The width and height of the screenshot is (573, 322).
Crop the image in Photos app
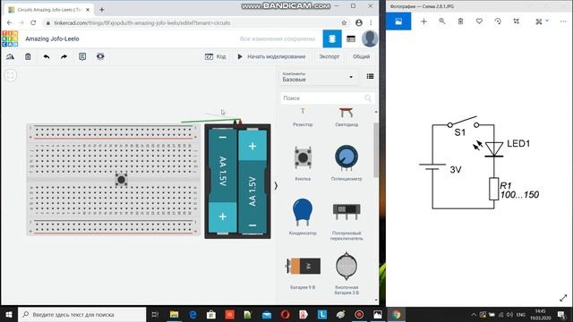tap(516, 21)
